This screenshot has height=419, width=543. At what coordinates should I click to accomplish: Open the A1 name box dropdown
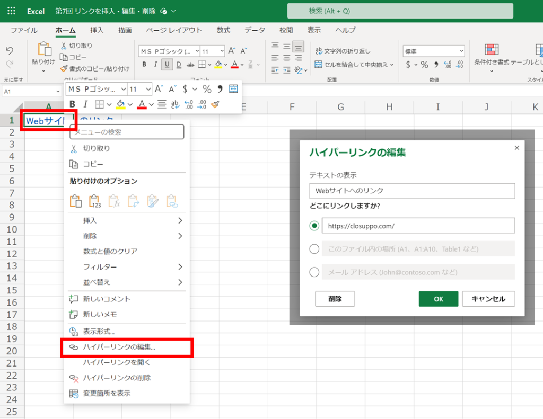coord(58,91)
